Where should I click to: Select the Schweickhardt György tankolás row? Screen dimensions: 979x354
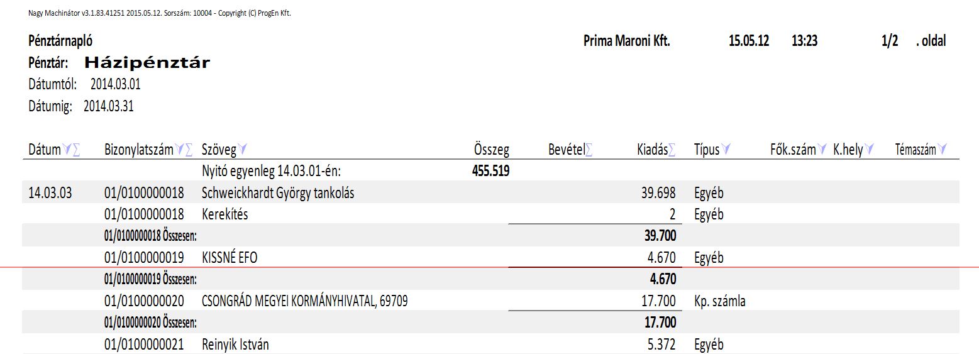click(x=278, y=193)
